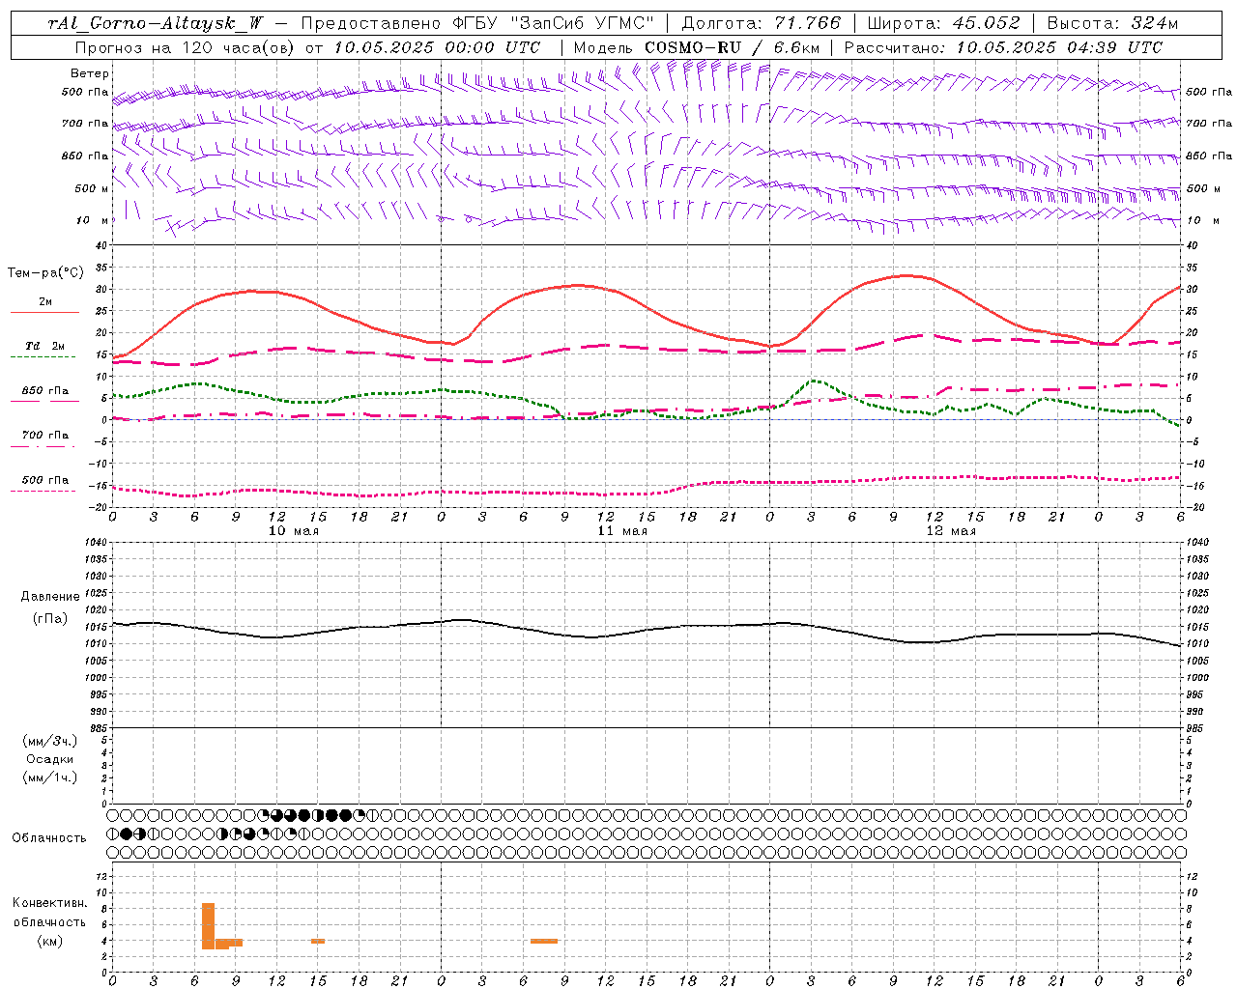Select the longitude value Долгота: 71.766

(762, 23)
